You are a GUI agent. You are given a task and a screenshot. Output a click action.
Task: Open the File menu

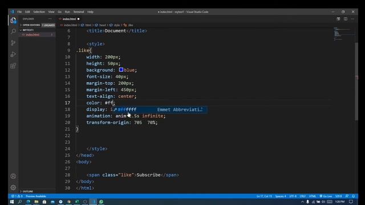click(x=19, y=12)
